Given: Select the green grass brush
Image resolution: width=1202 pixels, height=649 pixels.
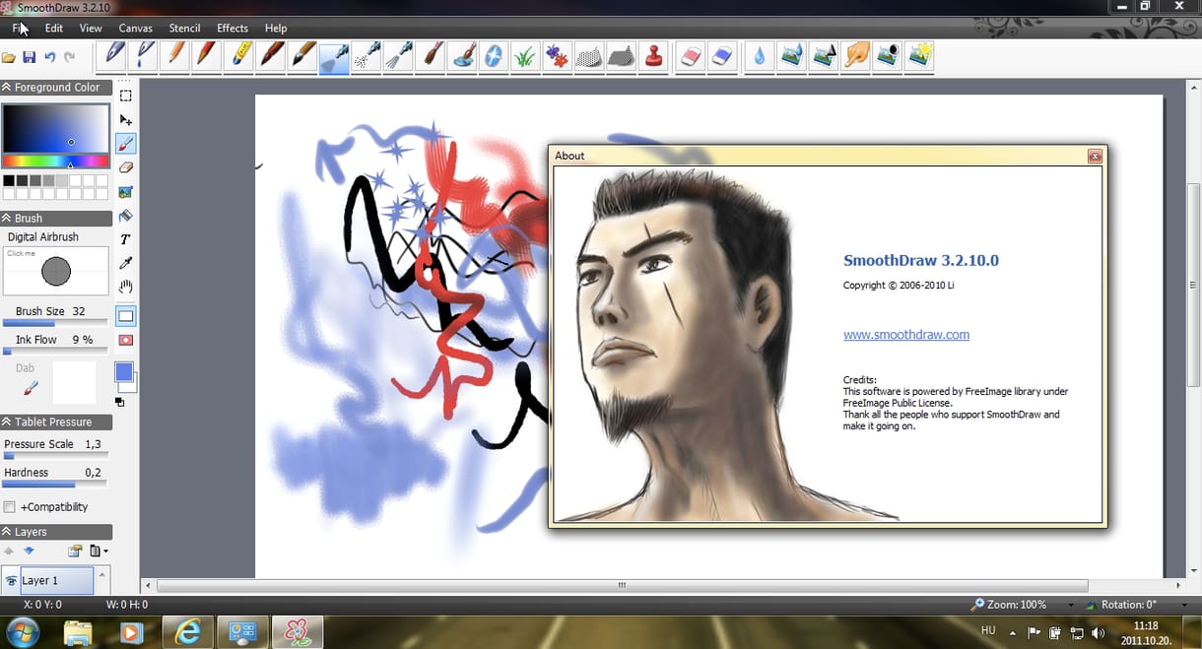Looking at the screenshot, I should [525, 56].
